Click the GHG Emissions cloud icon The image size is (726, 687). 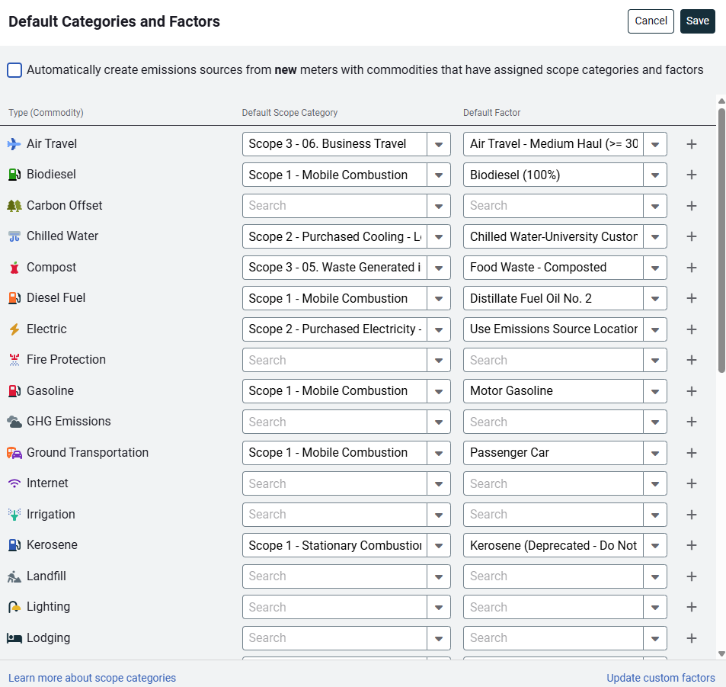point(14,422)
